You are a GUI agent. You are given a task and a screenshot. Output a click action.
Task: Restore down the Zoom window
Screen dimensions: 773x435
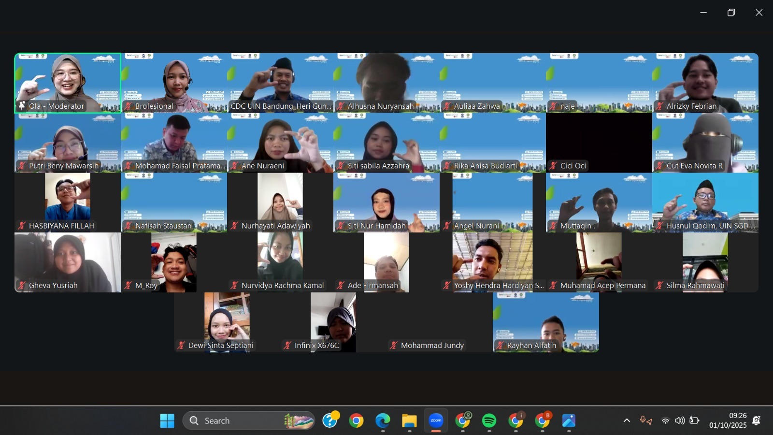(x=731, y=13)
